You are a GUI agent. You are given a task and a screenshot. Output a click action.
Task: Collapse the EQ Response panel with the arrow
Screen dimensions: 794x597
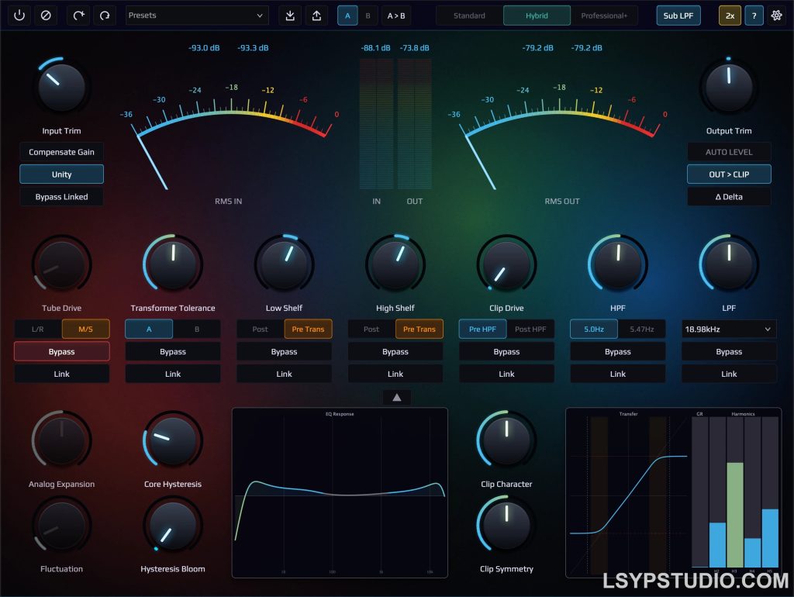coord(396,397)
